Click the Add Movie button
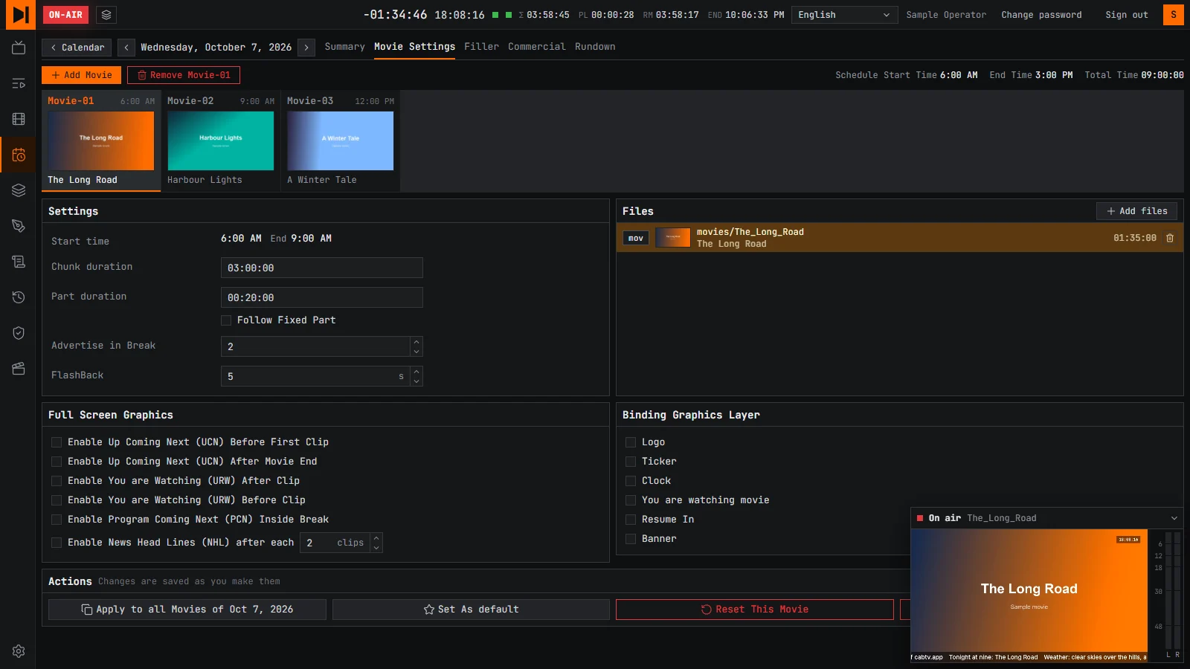Viewport: 1190px width, 669px height. 81,75
